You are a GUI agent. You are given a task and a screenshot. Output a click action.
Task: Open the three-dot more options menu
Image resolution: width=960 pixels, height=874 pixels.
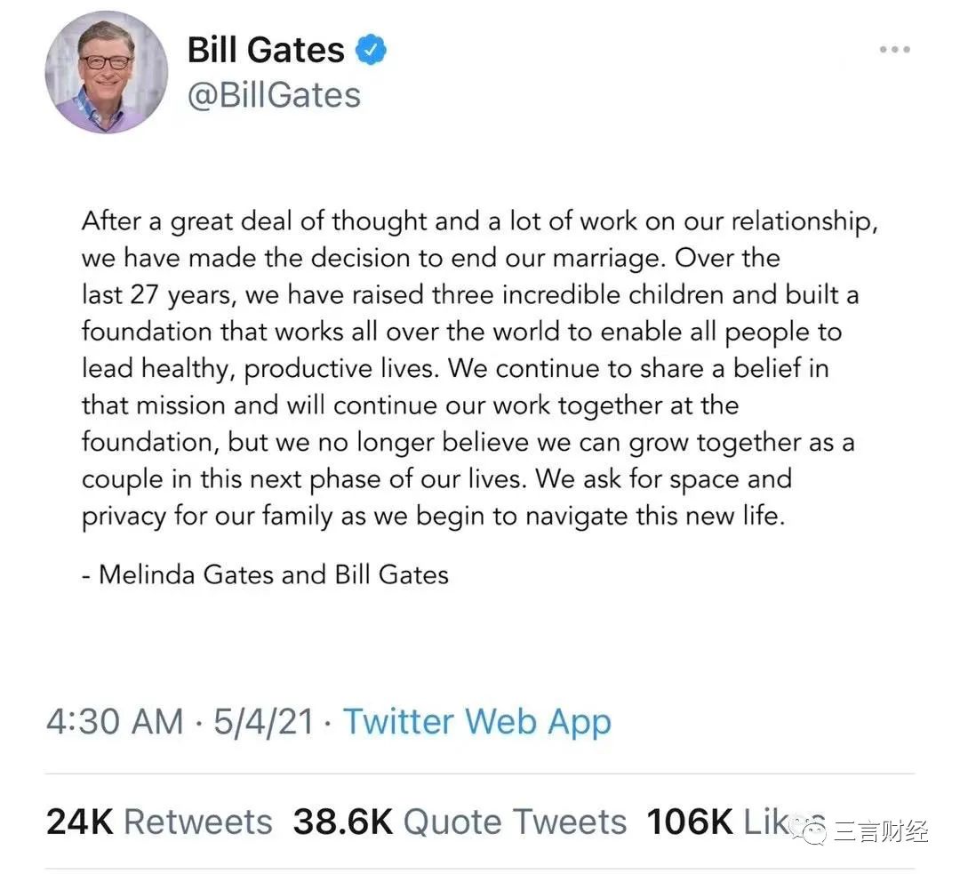894,49
